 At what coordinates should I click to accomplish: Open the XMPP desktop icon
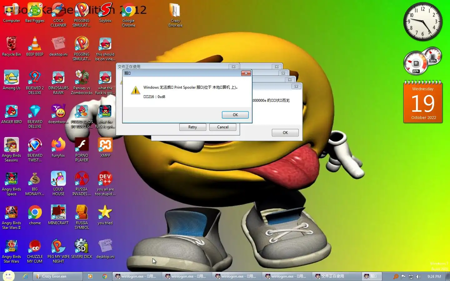point(105,148)
